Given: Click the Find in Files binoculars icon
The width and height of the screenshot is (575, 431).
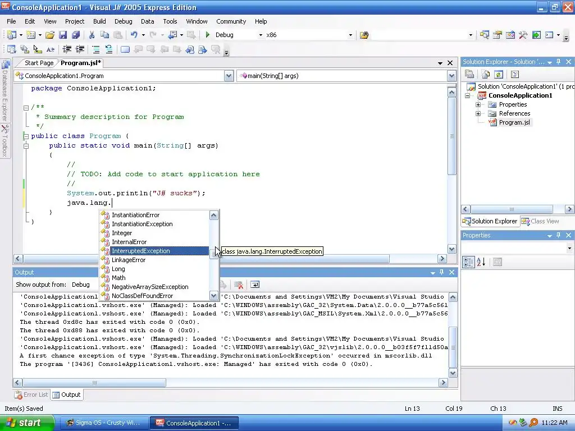Looking at the screenshot, I should click(x=364, y=35).
